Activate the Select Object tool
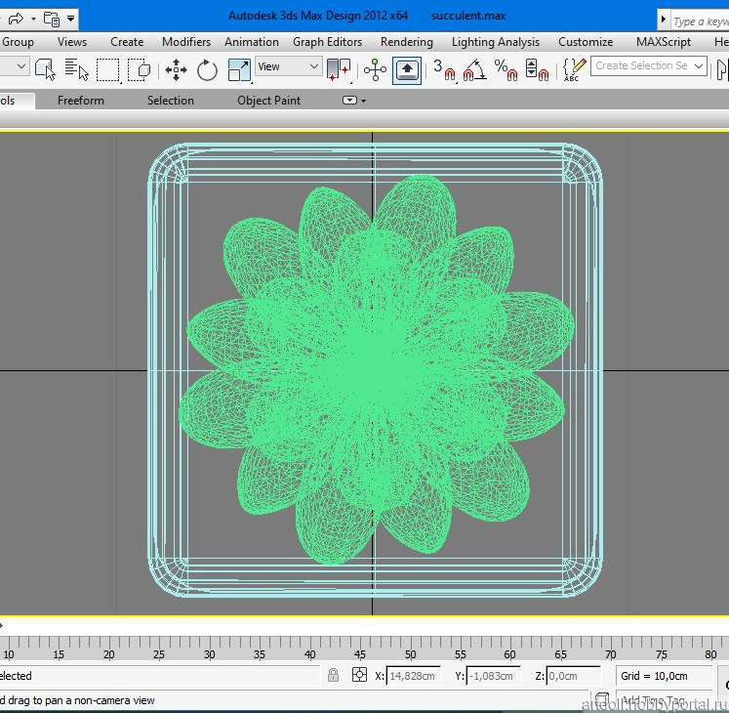Image resolution: width=729 pixels, height=713 pixels. [x=45, y=68]
